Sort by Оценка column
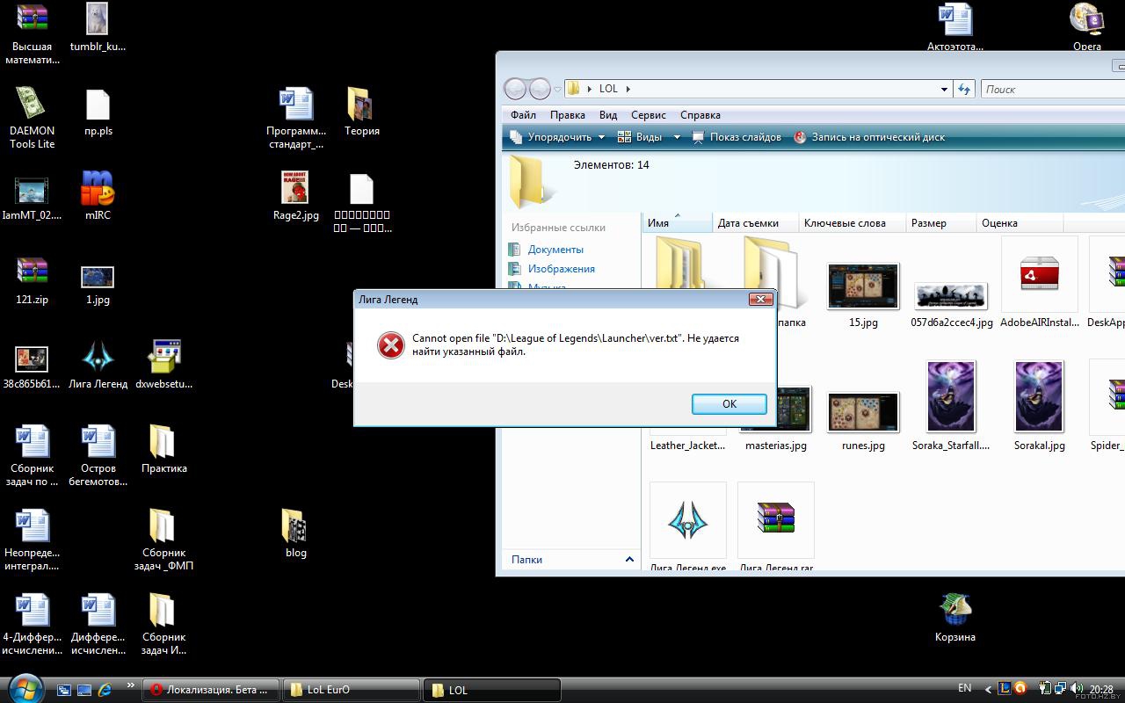The image size is (1125, 703). 1020,222
